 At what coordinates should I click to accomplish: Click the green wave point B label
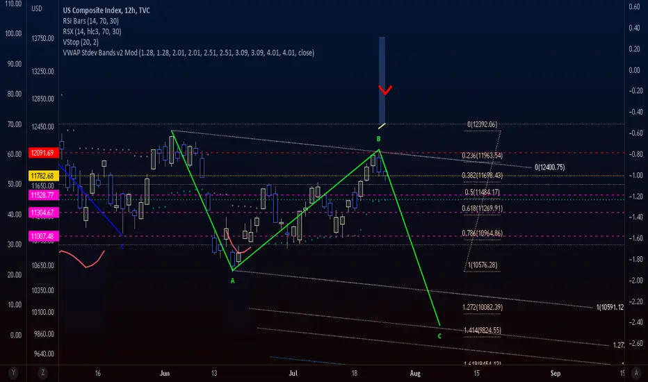(378, 139)
